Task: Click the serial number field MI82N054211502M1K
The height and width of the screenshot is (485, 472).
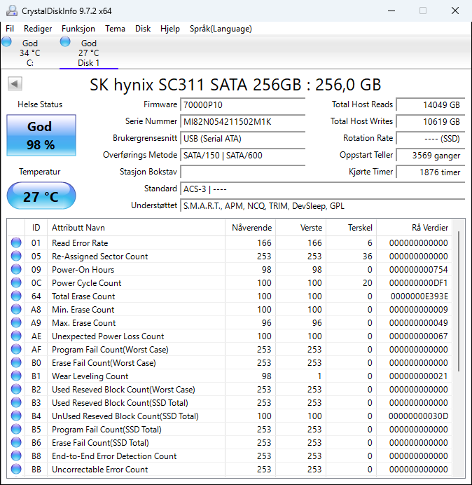Action: click(242, 121)
